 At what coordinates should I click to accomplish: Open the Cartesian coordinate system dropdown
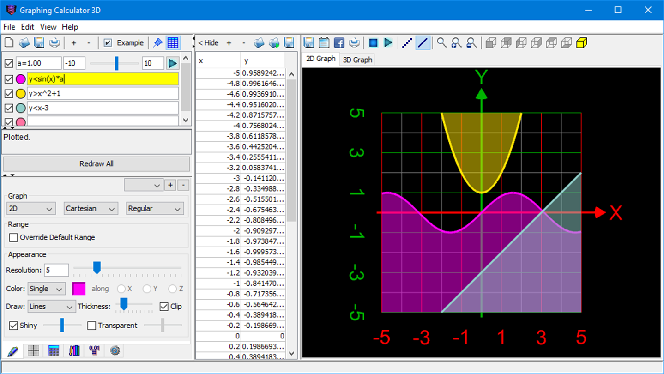90,209
